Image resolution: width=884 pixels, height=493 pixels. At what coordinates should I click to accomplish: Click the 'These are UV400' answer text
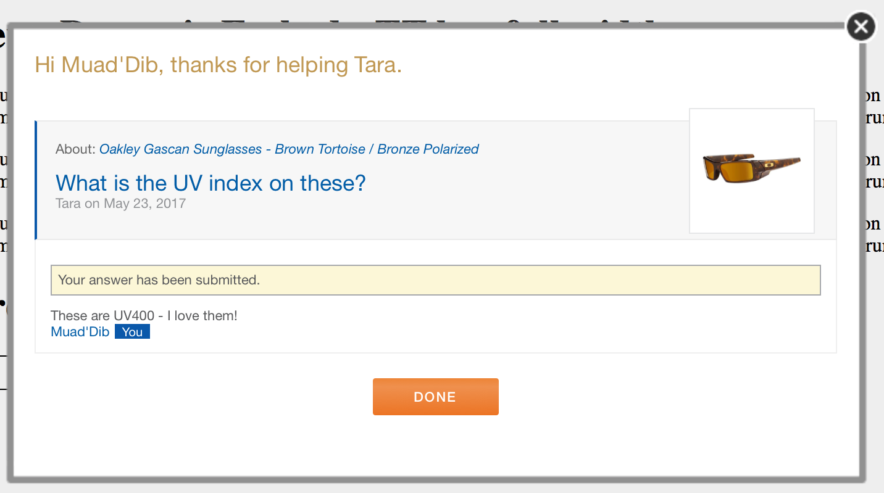click(x=144, y=316)
